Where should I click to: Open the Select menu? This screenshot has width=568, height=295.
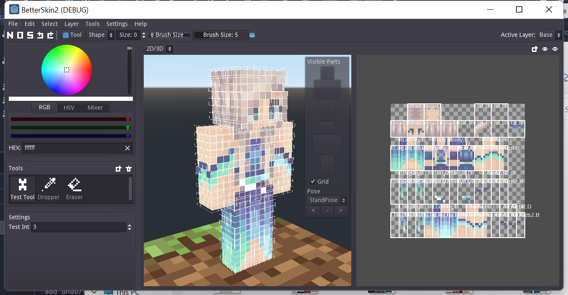[x=49, y=24]
